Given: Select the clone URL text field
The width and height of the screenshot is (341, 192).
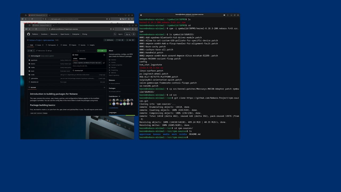Looking at the screenshot, I should (x=87, y=63).
